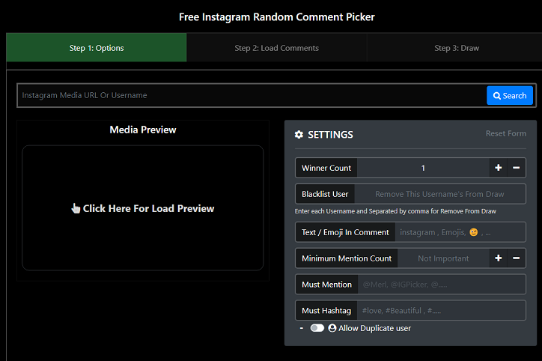Click the Must Mention input field

coord(442,285)
